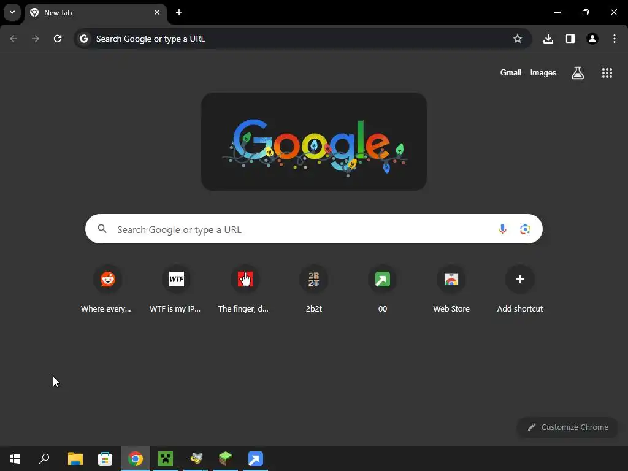Click the Google holiday lights doodle
This screenshot has height=471, width=628.
click(313, 142)
